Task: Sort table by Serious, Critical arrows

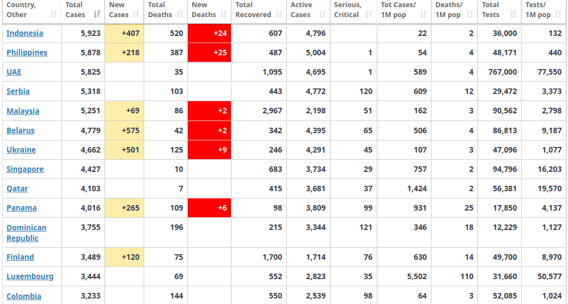Action: point(369,14)
